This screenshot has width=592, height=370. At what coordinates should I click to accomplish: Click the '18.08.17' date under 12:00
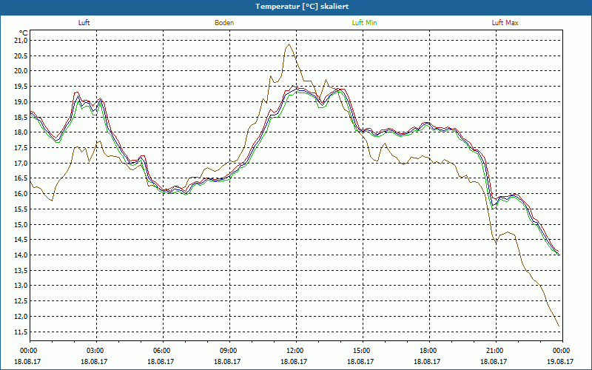click(294, 361)
